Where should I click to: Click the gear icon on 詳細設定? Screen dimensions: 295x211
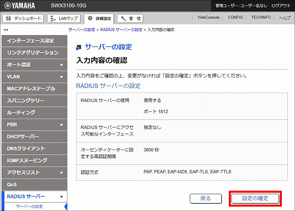coord(90,18)
